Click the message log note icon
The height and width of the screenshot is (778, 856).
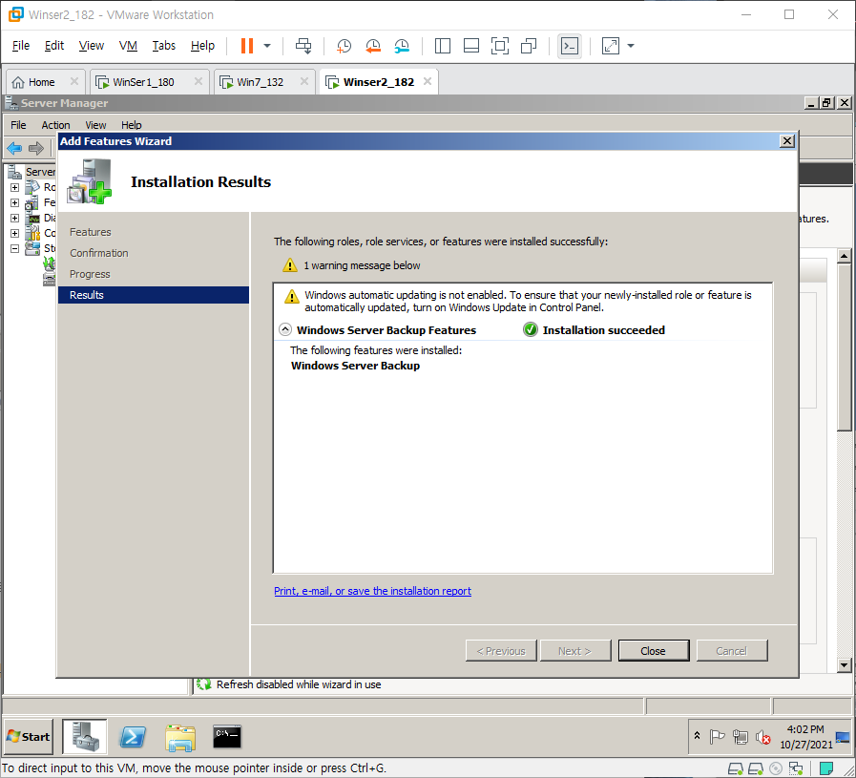pyautogui.click(x=826, y=768)
